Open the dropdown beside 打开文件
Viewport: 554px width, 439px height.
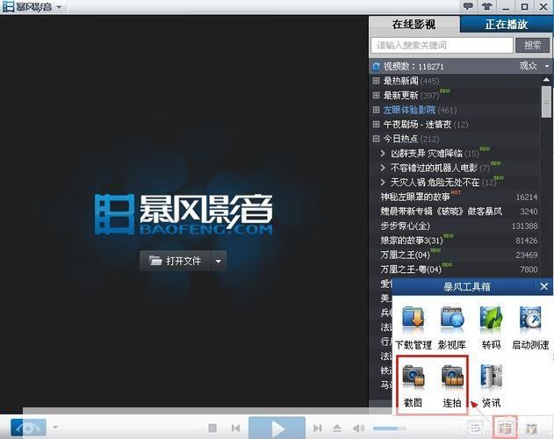click(x=219, y=262)
